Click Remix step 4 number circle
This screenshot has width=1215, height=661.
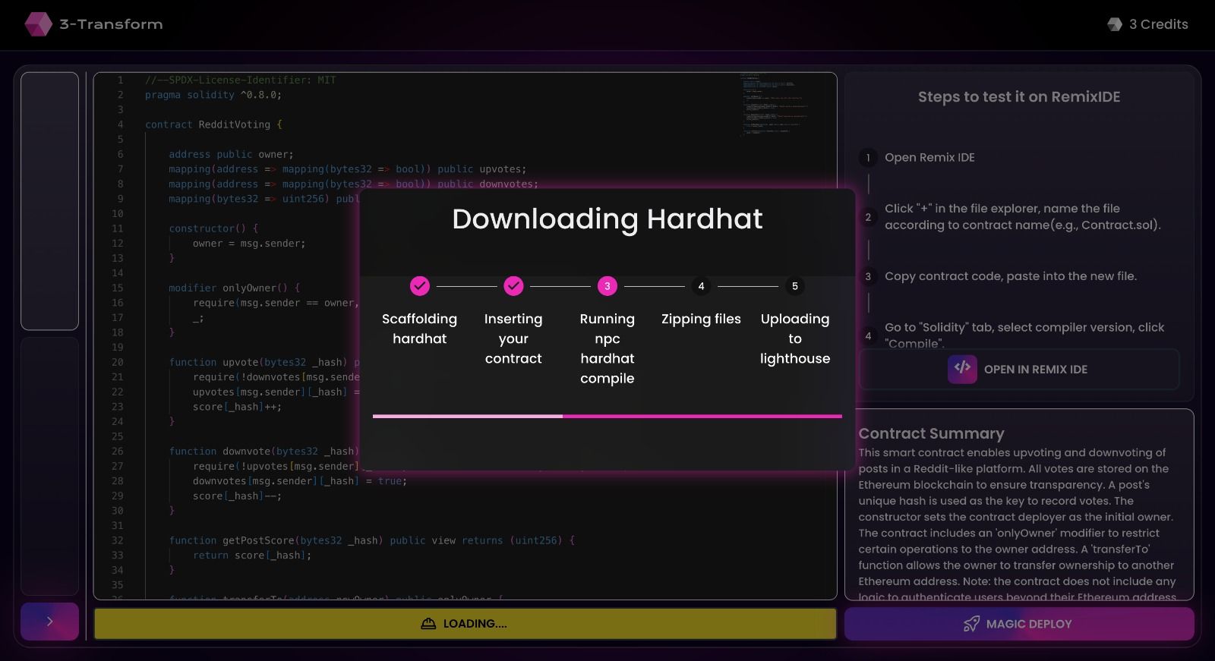pos(868,335)
